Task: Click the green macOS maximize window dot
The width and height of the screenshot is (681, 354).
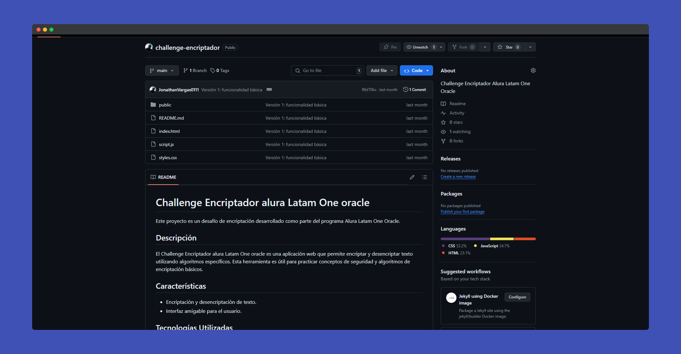Action: click(x=51, y=30)
